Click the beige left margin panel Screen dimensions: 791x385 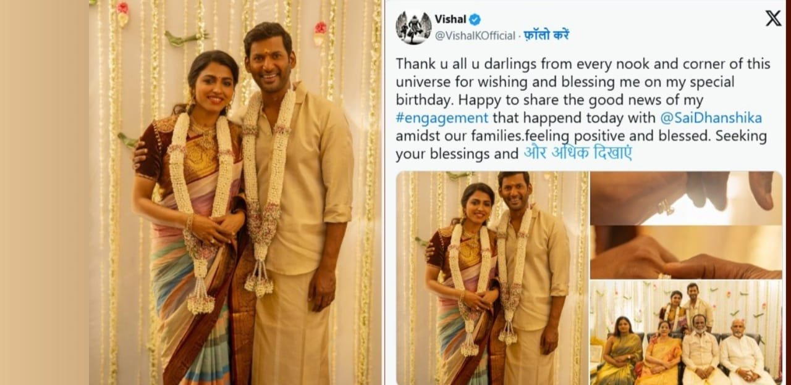[x=44, y=192]
